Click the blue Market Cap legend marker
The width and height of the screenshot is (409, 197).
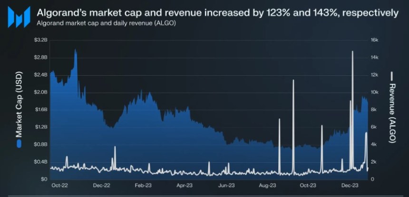pos(19,144)
